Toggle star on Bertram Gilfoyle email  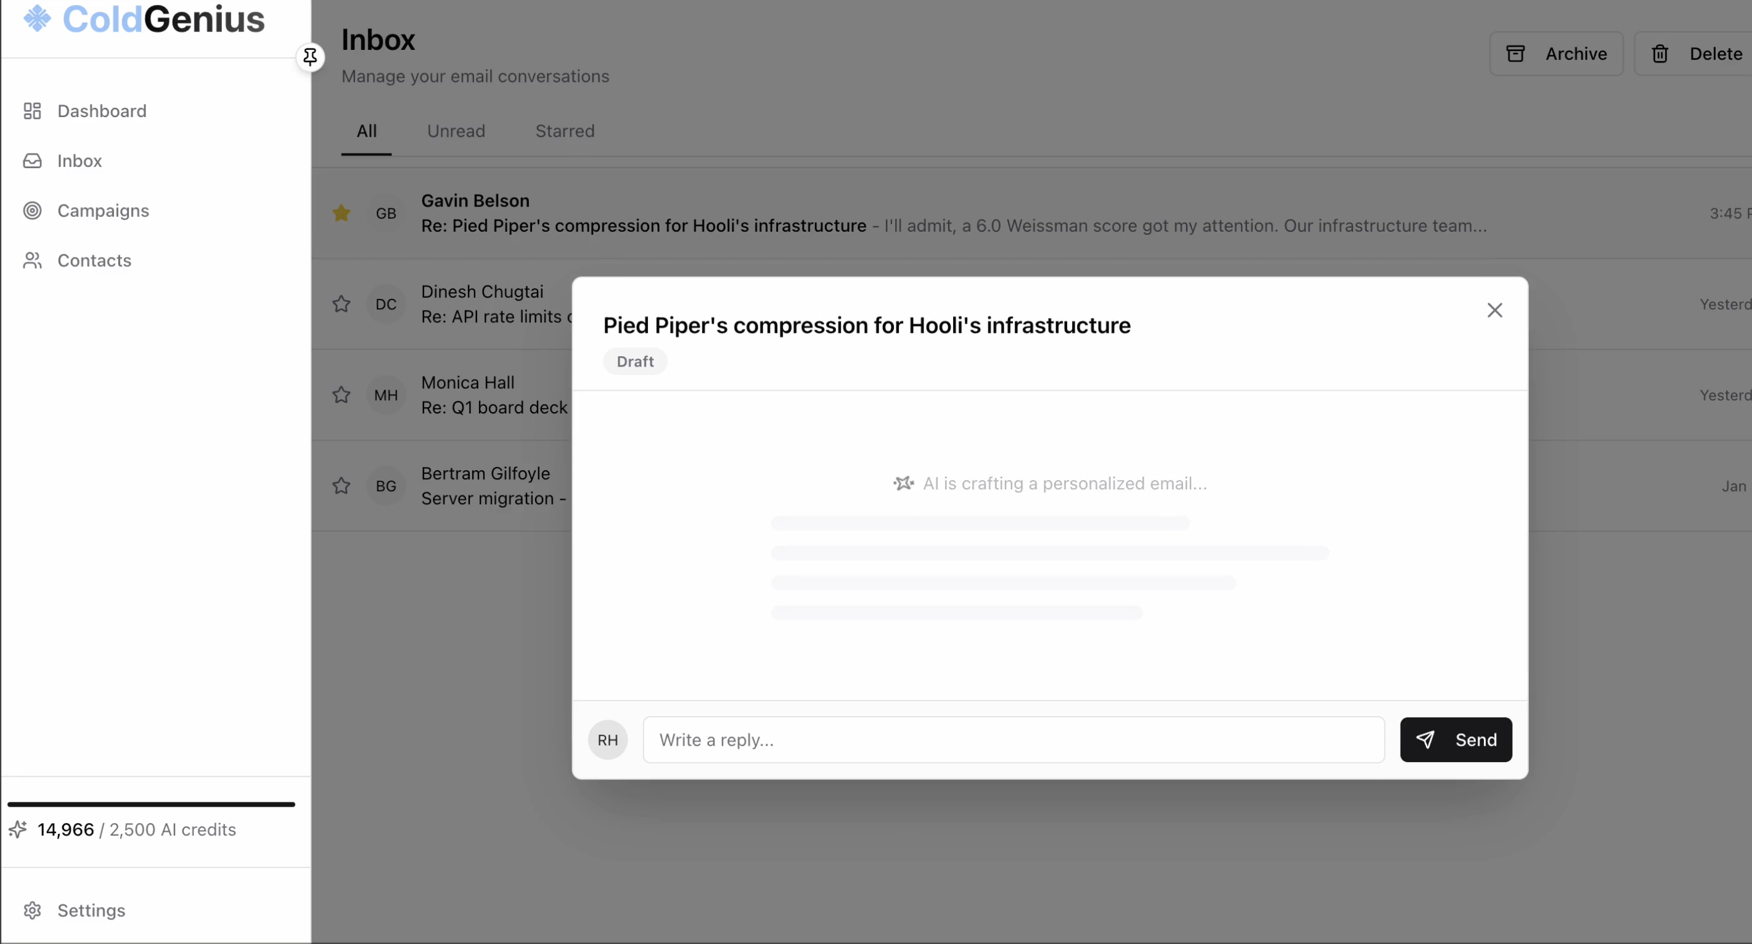[x=342, y=486]
